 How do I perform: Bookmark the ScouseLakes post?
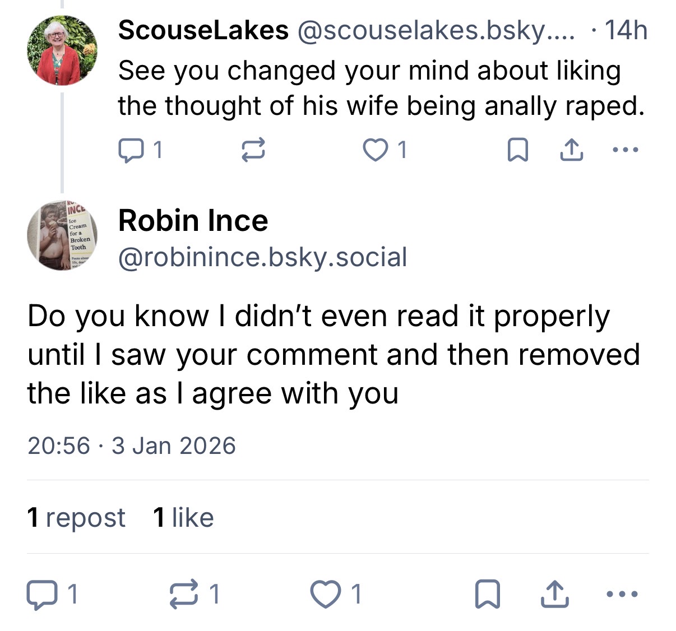click(517, 150)
